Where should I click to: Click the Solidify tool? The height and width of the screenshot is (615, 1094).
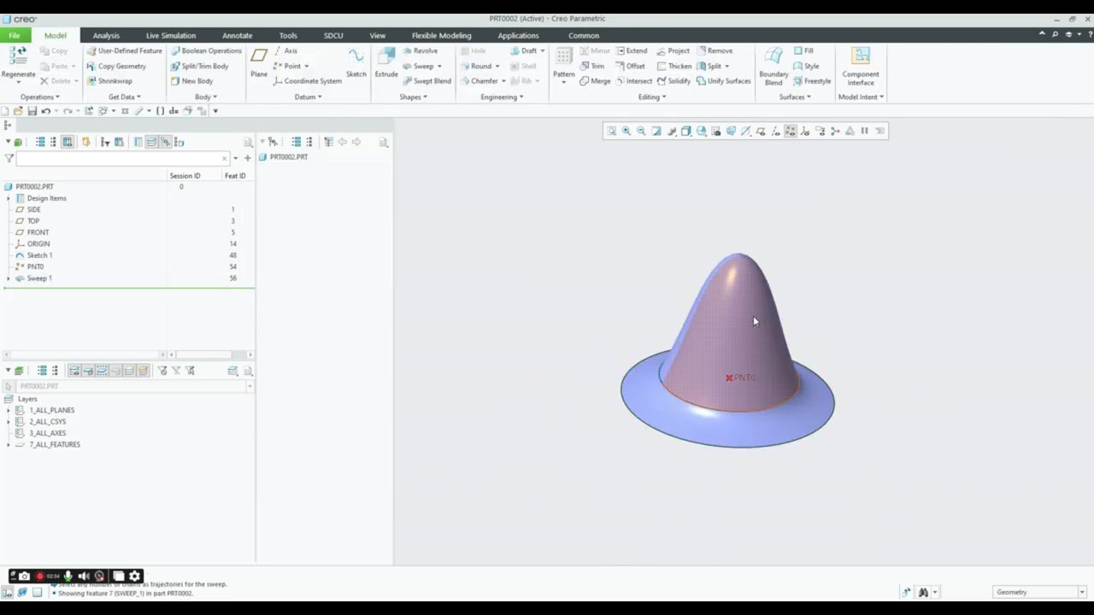[673, 81]
